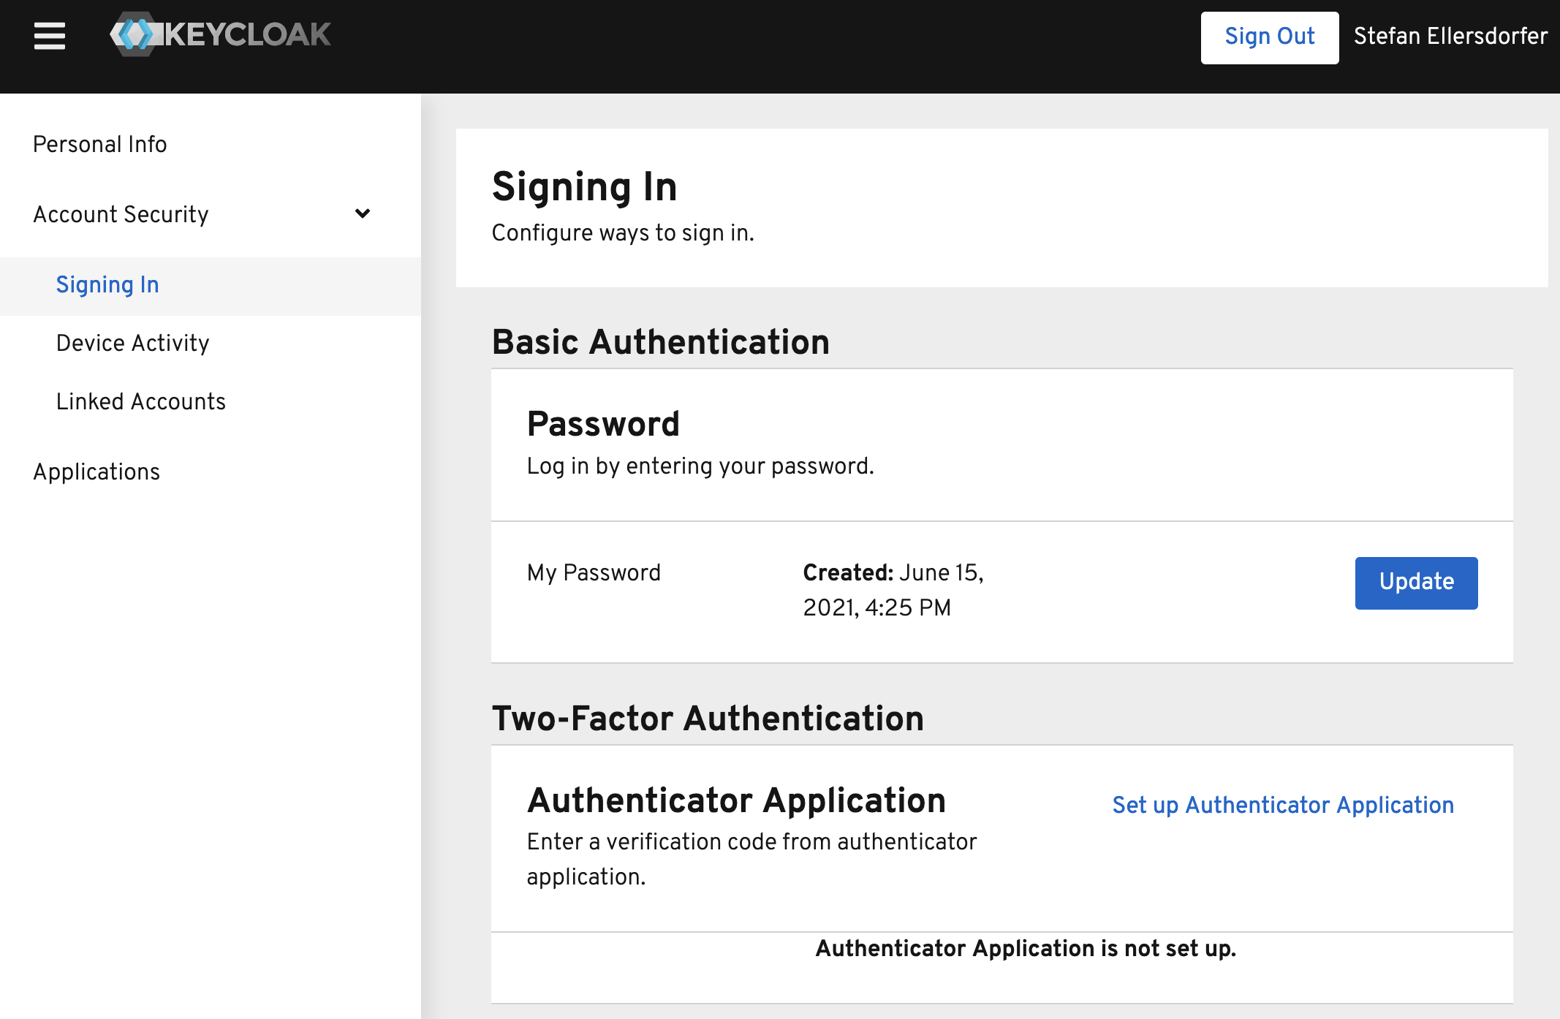
Task: Click the Signing In page heading
Action: tap(584, 187)
